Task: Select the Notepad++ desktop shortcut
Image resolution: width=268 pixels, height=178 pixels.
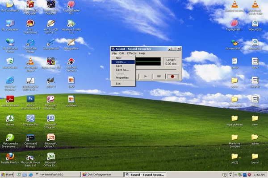Action: point(71,44)
